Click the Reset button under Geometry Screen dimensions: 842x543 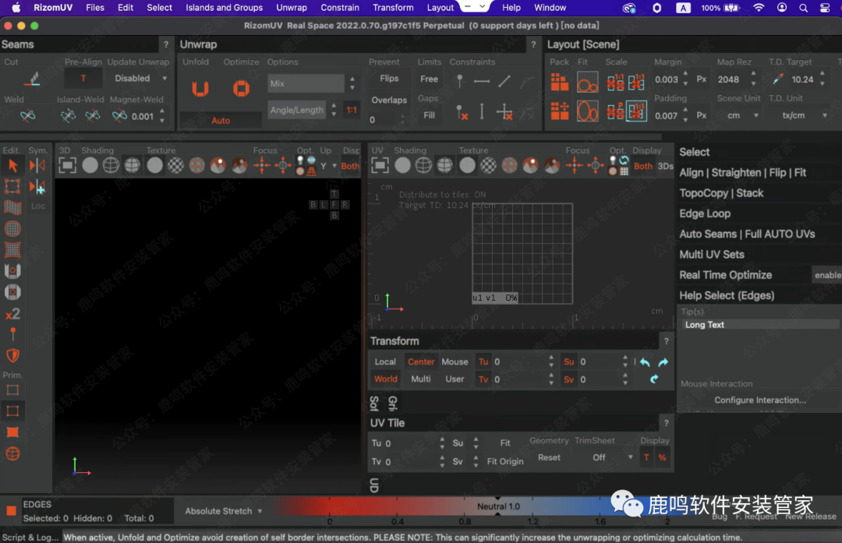(549, 458)
